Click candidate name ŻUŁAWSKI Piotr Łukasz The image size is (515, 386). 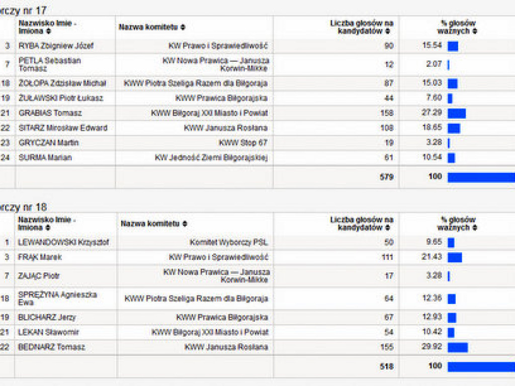tap(61, 98)
